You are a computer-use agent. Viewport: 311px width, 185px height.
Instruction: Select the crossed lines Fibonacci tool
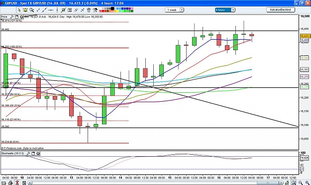click(x=76, y=10)
